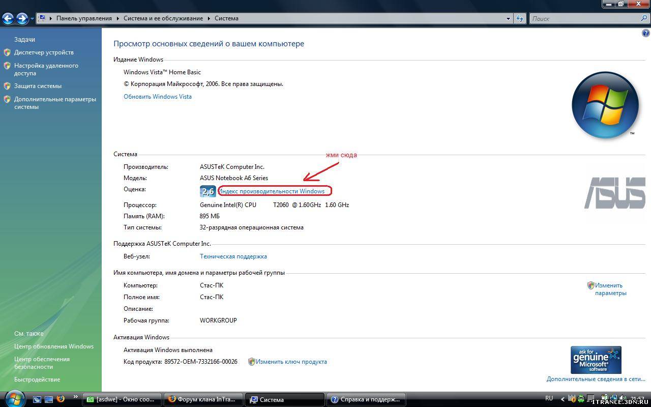This screenshot has width=651, height=407.
Task: Open Диспетчер устройств in the tasks pane
Action: click(44, 52)
